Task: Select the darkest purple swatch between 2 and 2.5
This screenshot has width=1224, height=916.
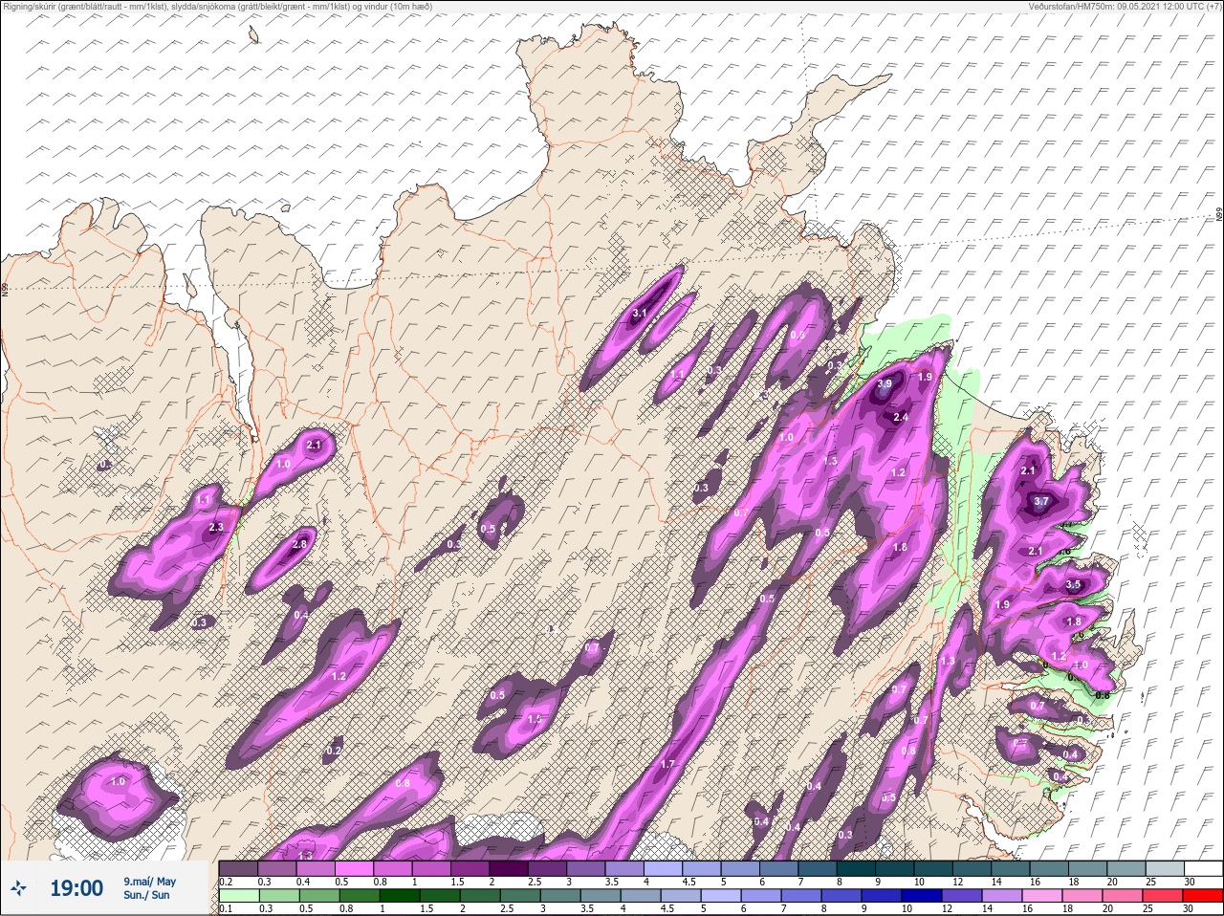Action: [511, 868]
